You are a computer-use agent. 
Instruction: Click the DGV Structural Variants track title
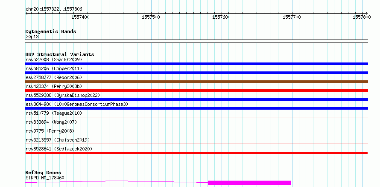(x=60, y=54)
